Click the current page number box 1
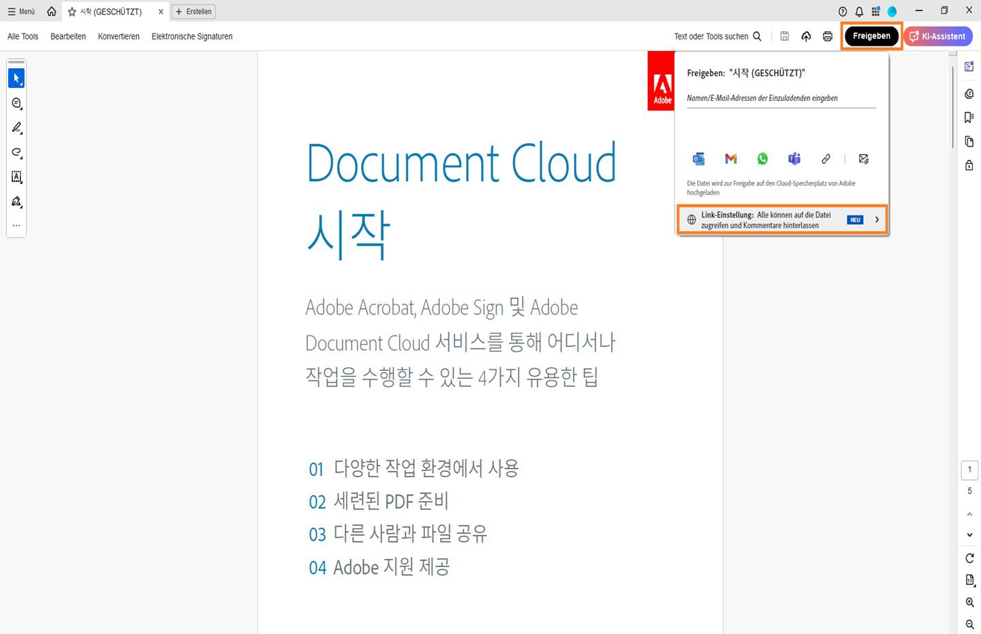Viewport: 981px width, 634px height. click(x=969, y=470)
